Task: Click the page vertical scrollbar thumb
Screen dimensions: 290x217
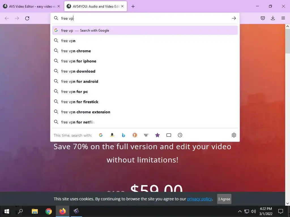Action: click(287, 41)
